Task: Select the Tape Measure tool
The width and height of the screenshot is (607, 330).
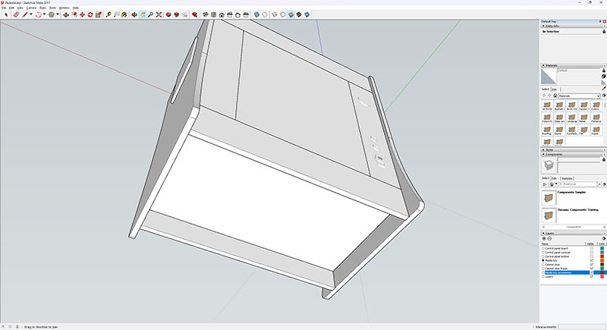Action: (109, 14)
